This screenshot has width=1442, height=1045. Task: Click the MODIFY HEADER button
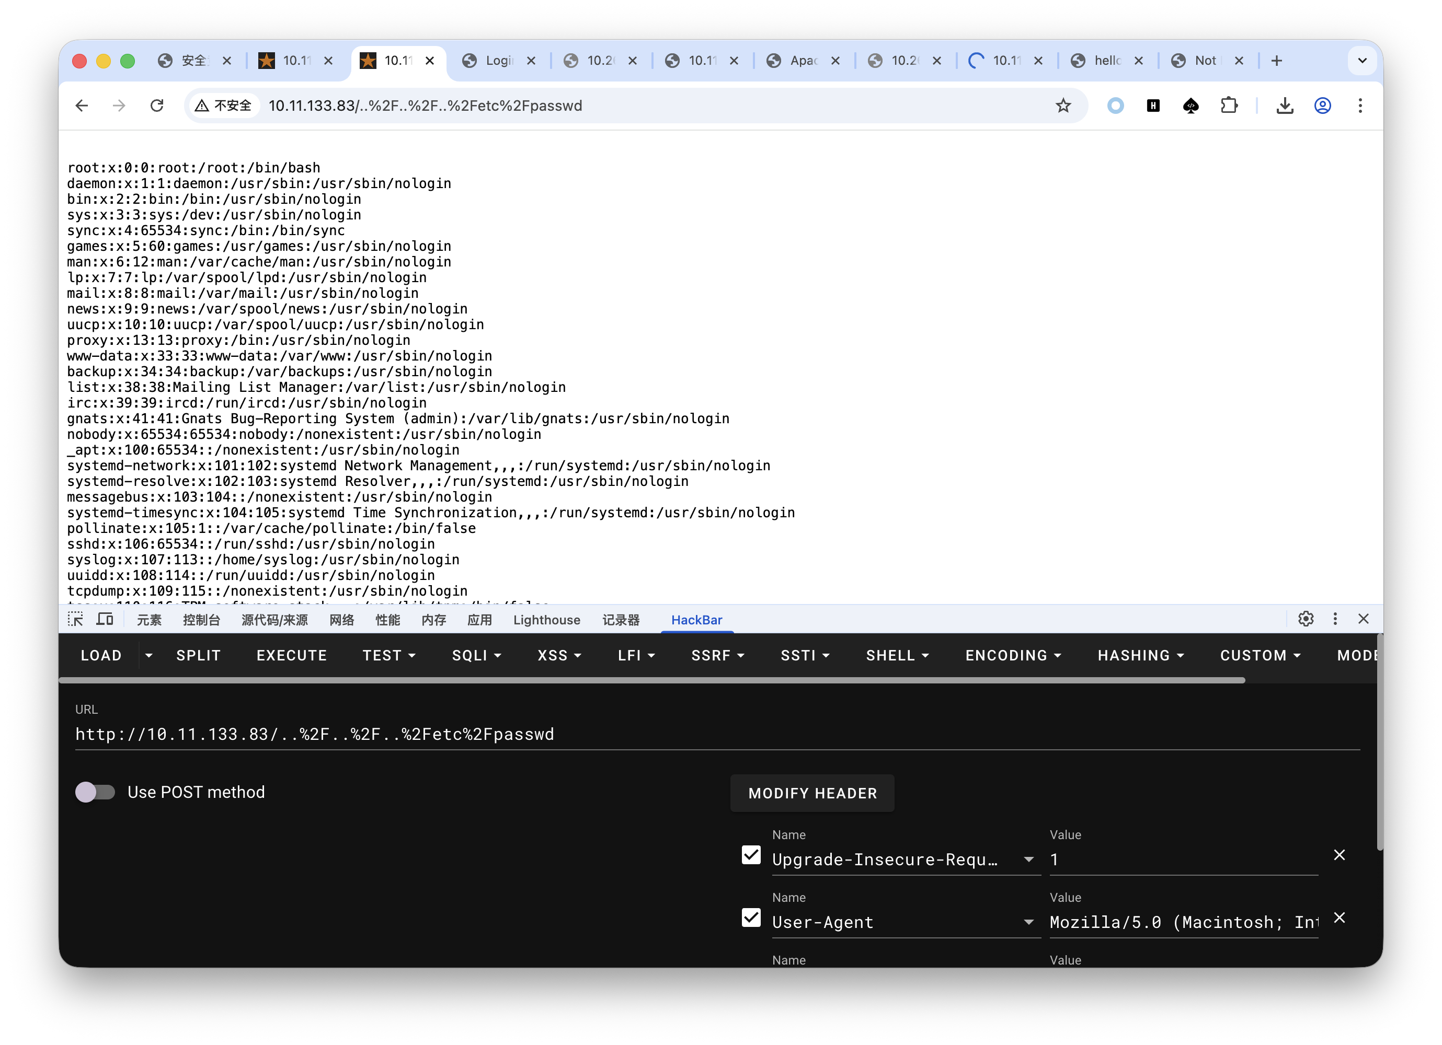pyautogui.click(x=812, y=793)
